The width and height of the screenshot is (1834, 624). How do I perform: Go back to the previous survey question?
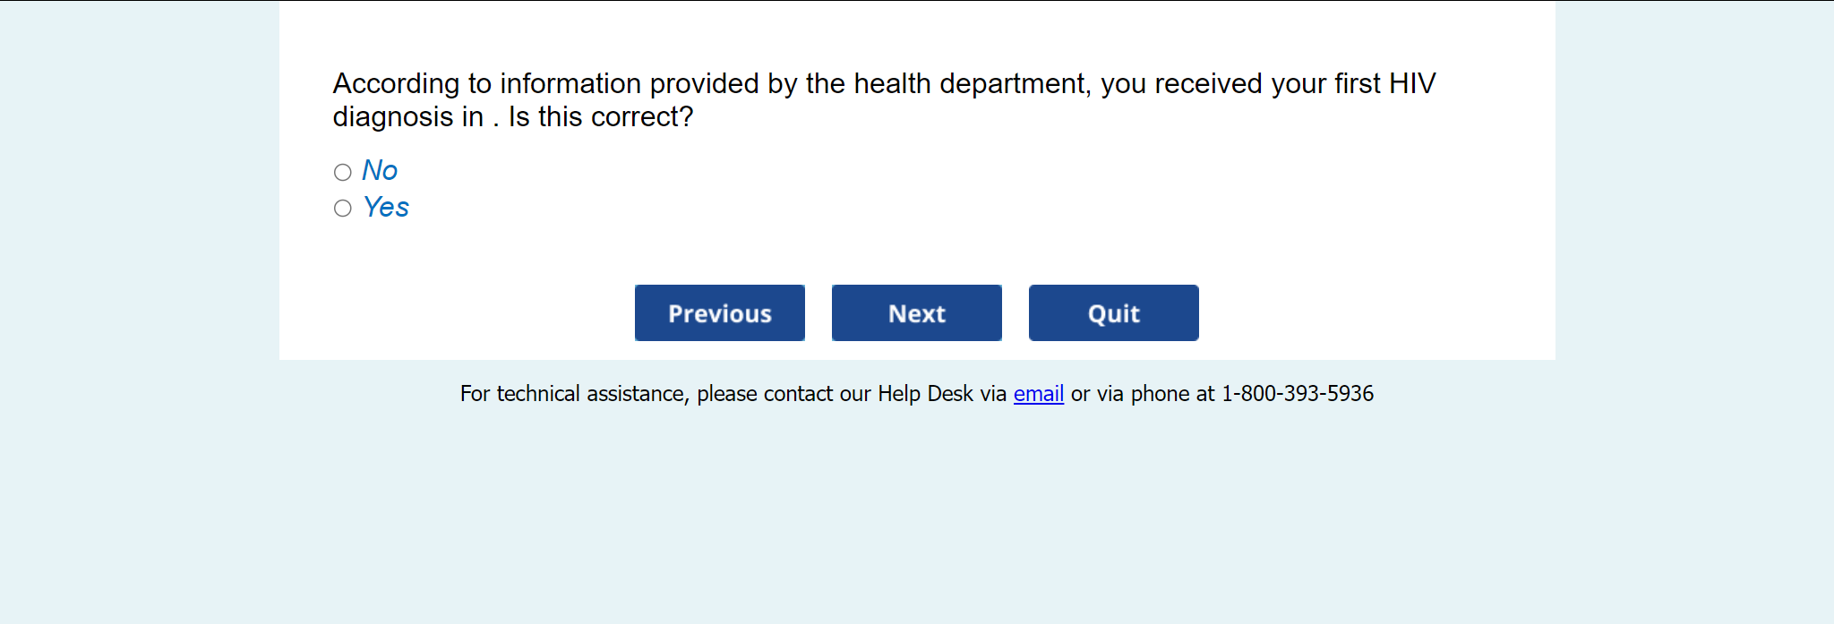pos(719,313)
